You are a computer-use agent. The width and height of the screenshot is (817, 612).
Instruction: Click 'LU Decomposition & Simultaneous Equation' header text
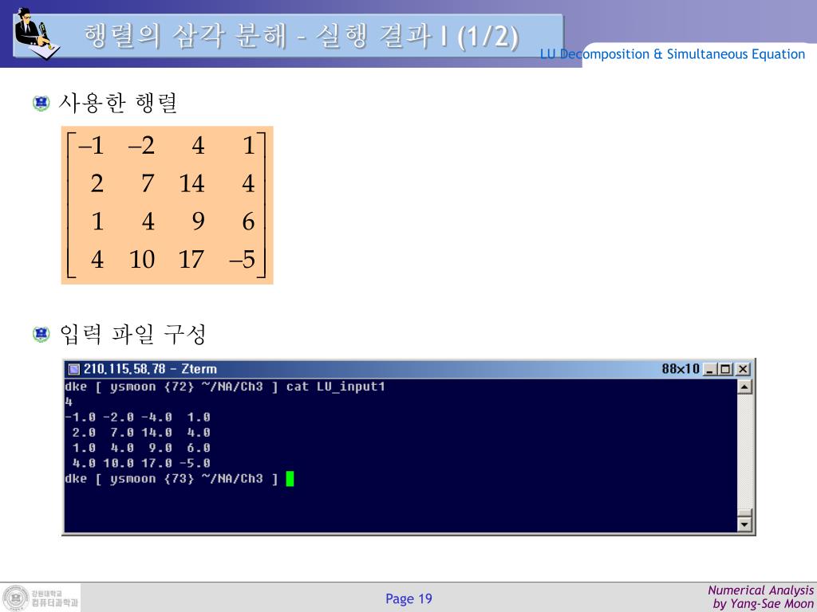tap(672, 54)
